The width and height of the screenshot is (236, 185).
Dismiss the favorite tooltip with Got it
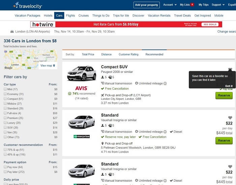[x=229, y=86]
